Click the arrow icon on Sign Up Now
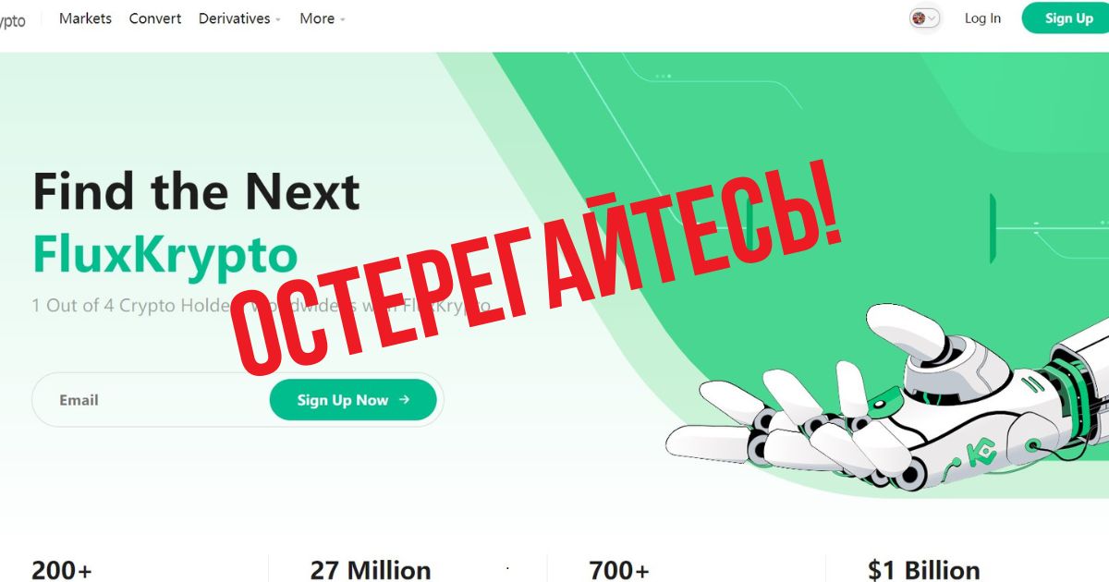Image resolution: width=1109 pixels, height=582 pixels. click(x=404, y=400)
